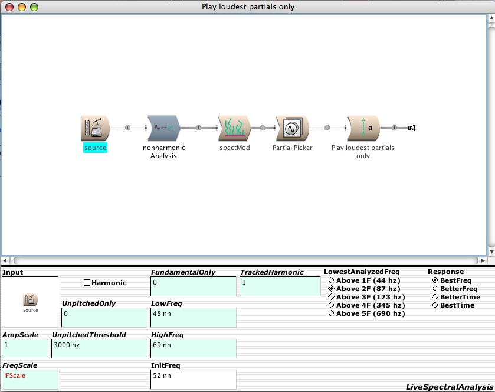Click the vertical scrollbar down arrow
Viewport: 495px width, 392px height.
(491, 251)
